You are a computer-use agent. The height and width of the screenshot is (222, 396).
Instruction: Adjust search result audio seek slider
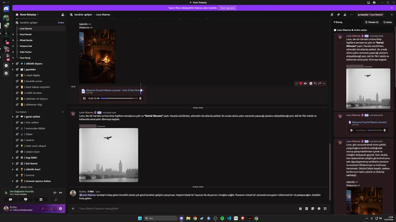coord(375,130)
